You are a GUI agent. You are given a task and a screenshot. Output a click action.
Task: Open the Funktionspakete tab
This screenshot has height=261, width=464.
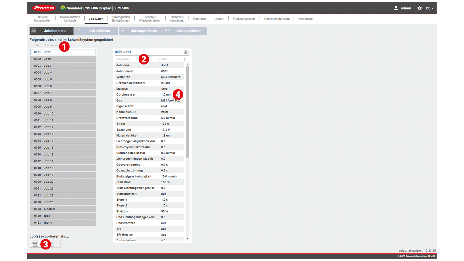(243, 19)
